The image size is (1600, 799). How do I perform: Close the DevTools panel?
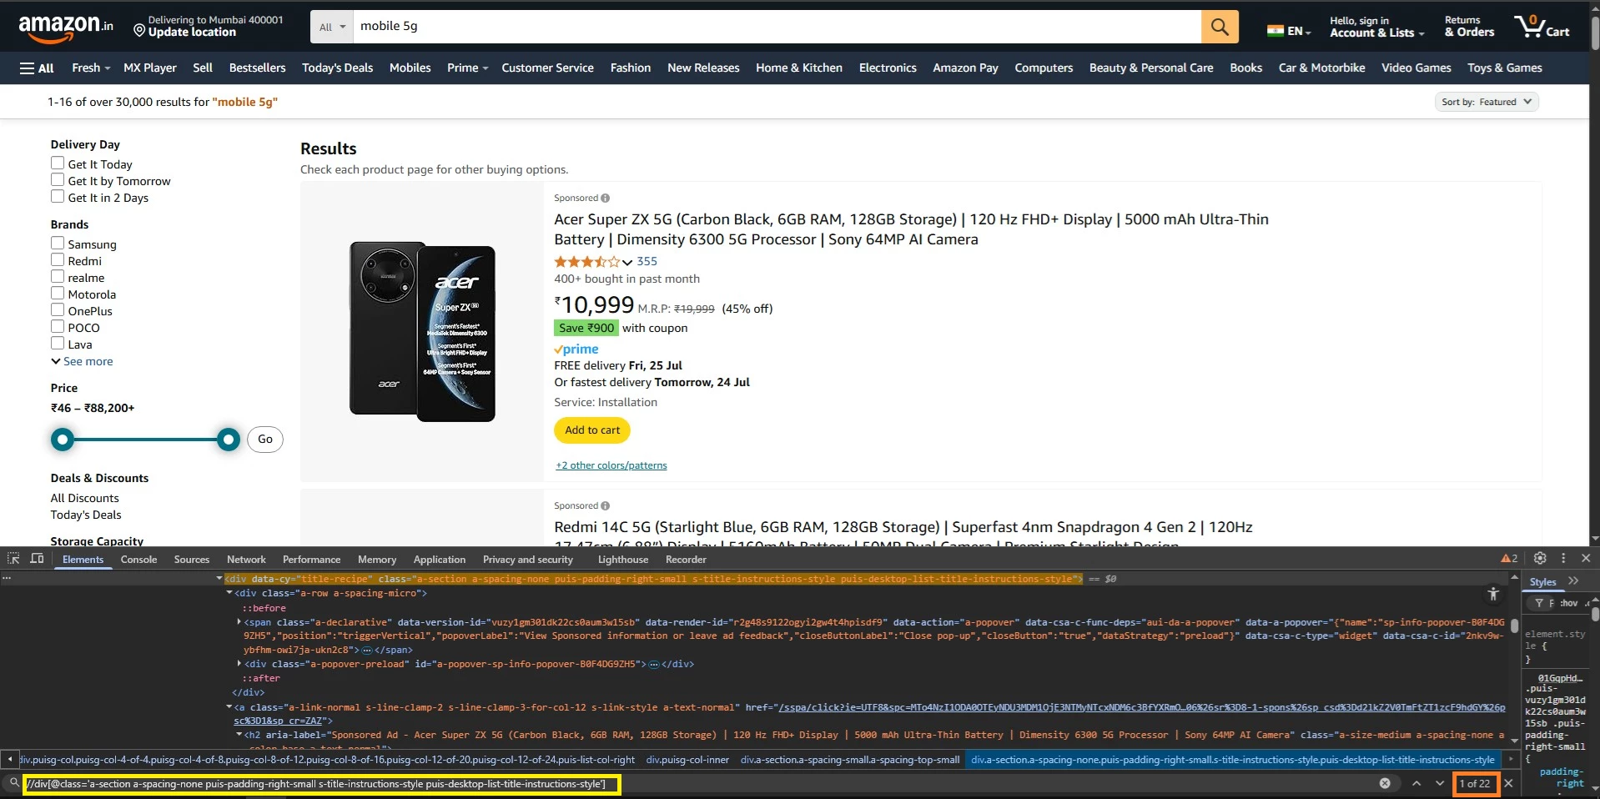coord(1586,558)
